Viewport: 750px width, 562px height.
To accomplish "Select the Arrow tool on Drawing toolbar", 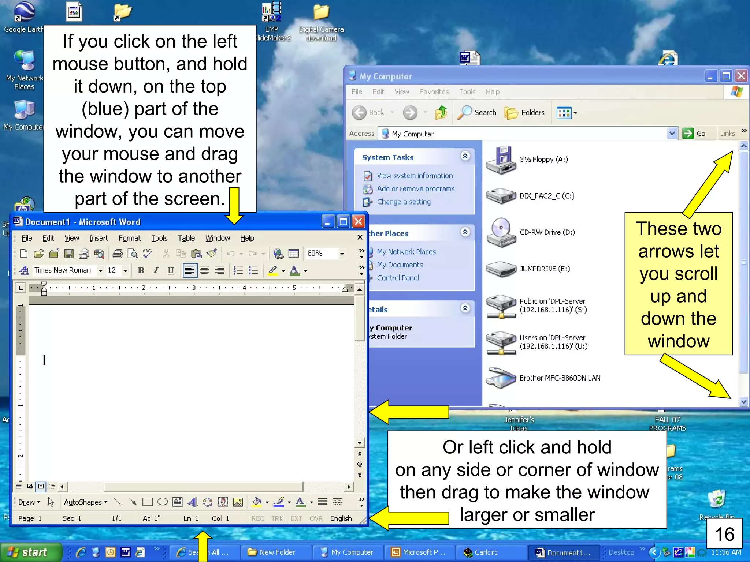I will pyautogui.click(x=133, y=502).
